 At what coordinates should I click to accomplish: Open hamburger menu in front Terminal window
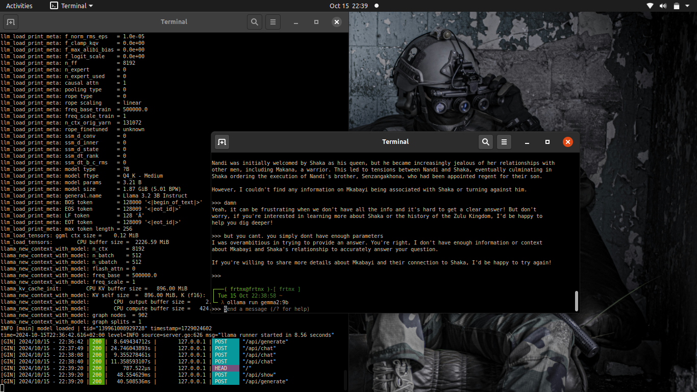504,142
